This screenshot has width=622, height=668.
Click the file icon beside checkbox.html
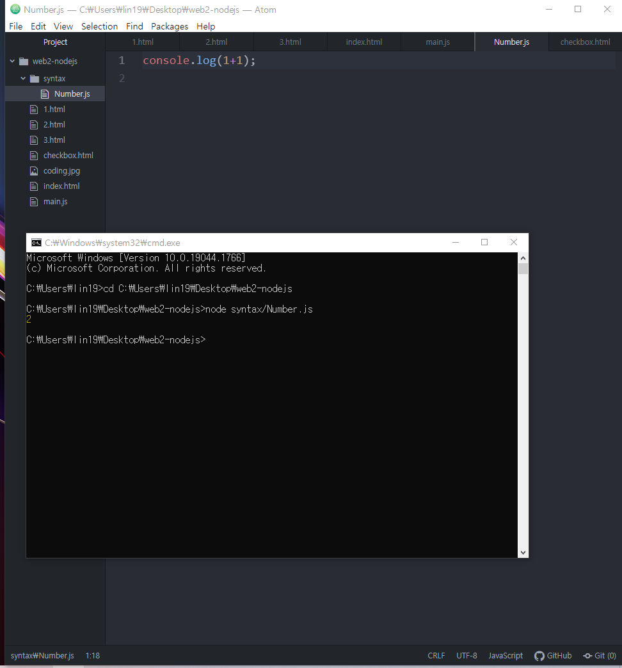pyautogui.click(x=34, y=156)
